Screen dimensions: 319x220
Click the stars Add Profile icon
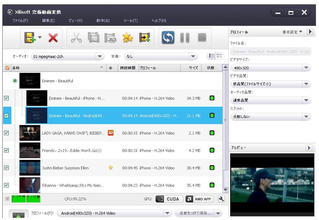(128, 37)
